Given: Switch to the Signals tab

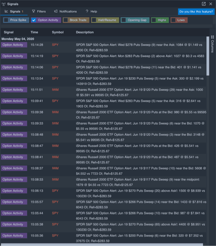Looking at the screenshot, I should pyautogui.click(x=14, y=11).
